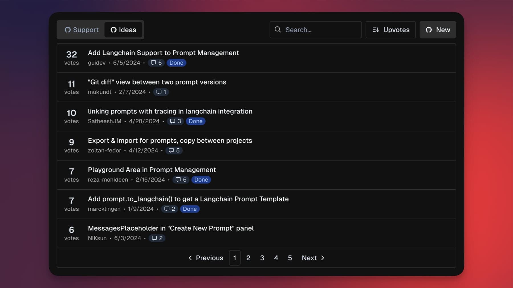Toggle the Done status on prompt.to_langchain idea
The width and height of the screenshot is (513, 288).
190,209
